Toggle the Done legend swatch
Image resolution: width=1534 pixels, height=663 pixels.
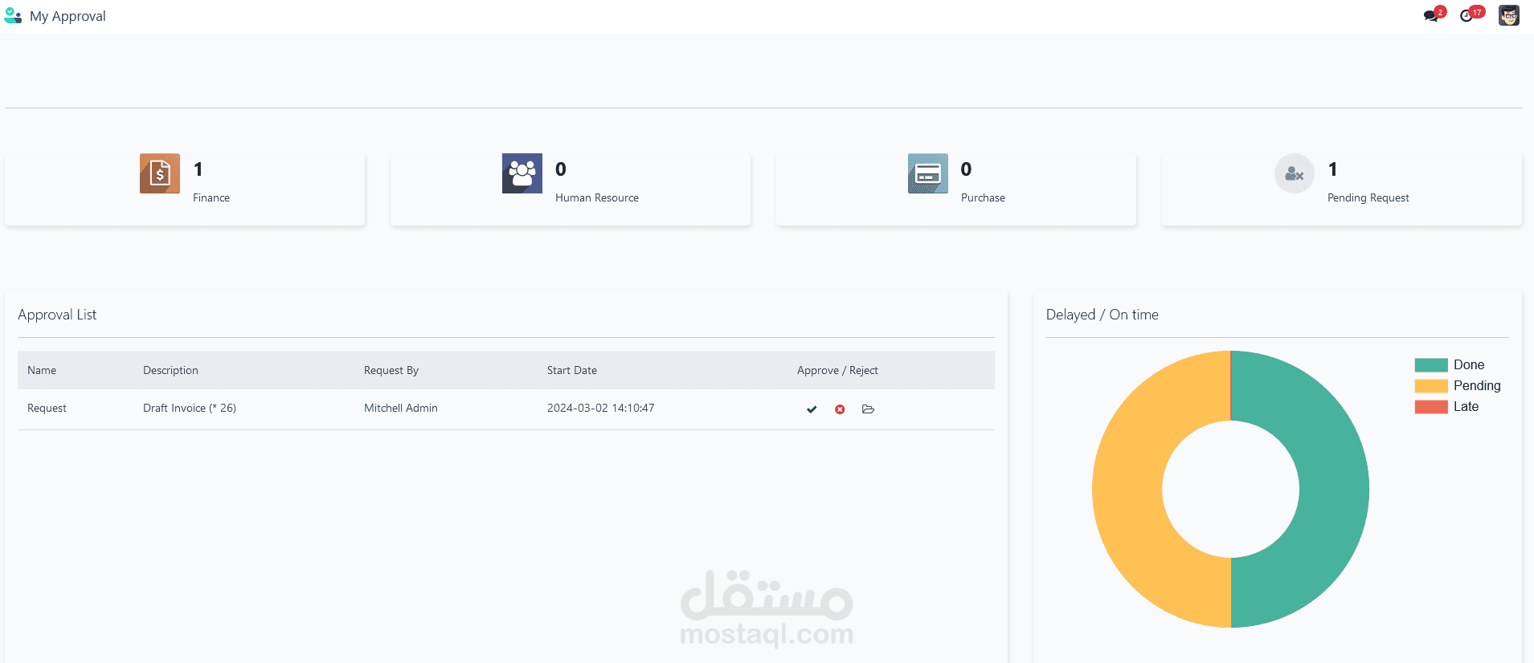coord(1431,365)
